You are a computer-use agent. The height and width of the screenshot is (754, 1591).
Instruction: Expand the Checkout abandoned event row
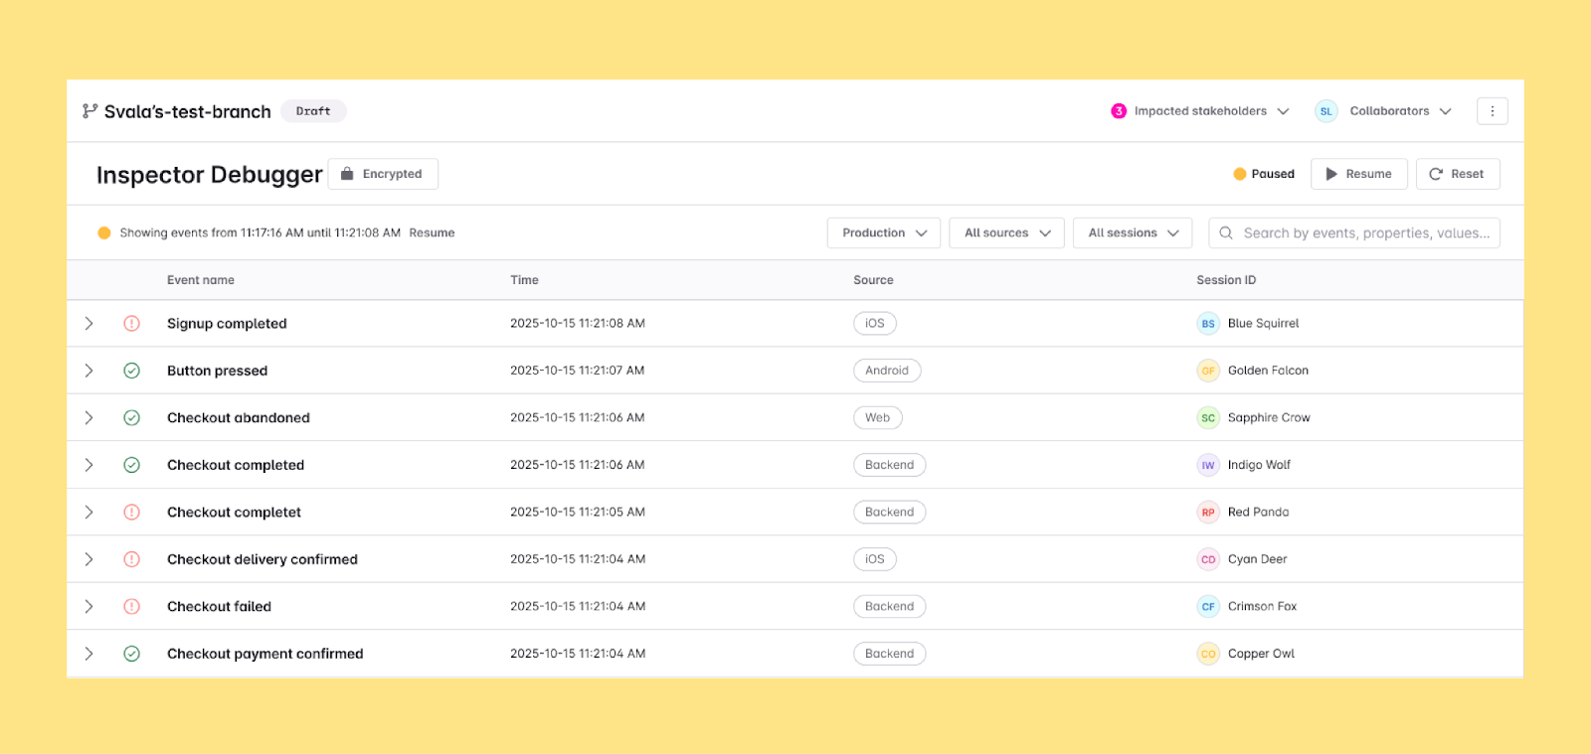point(88,418)
